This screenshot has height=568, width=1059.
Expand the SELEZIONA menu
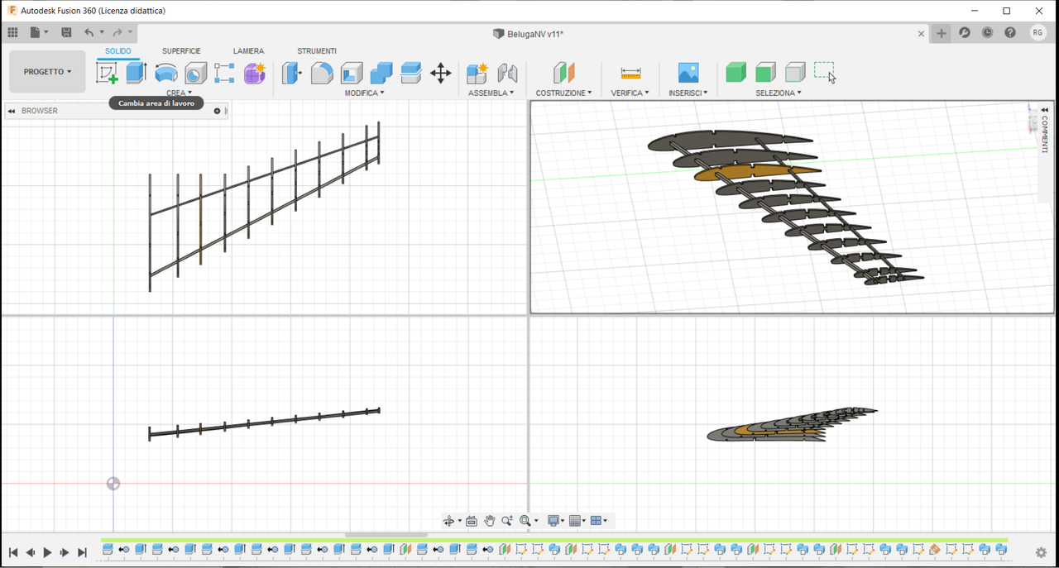[779, 93]
